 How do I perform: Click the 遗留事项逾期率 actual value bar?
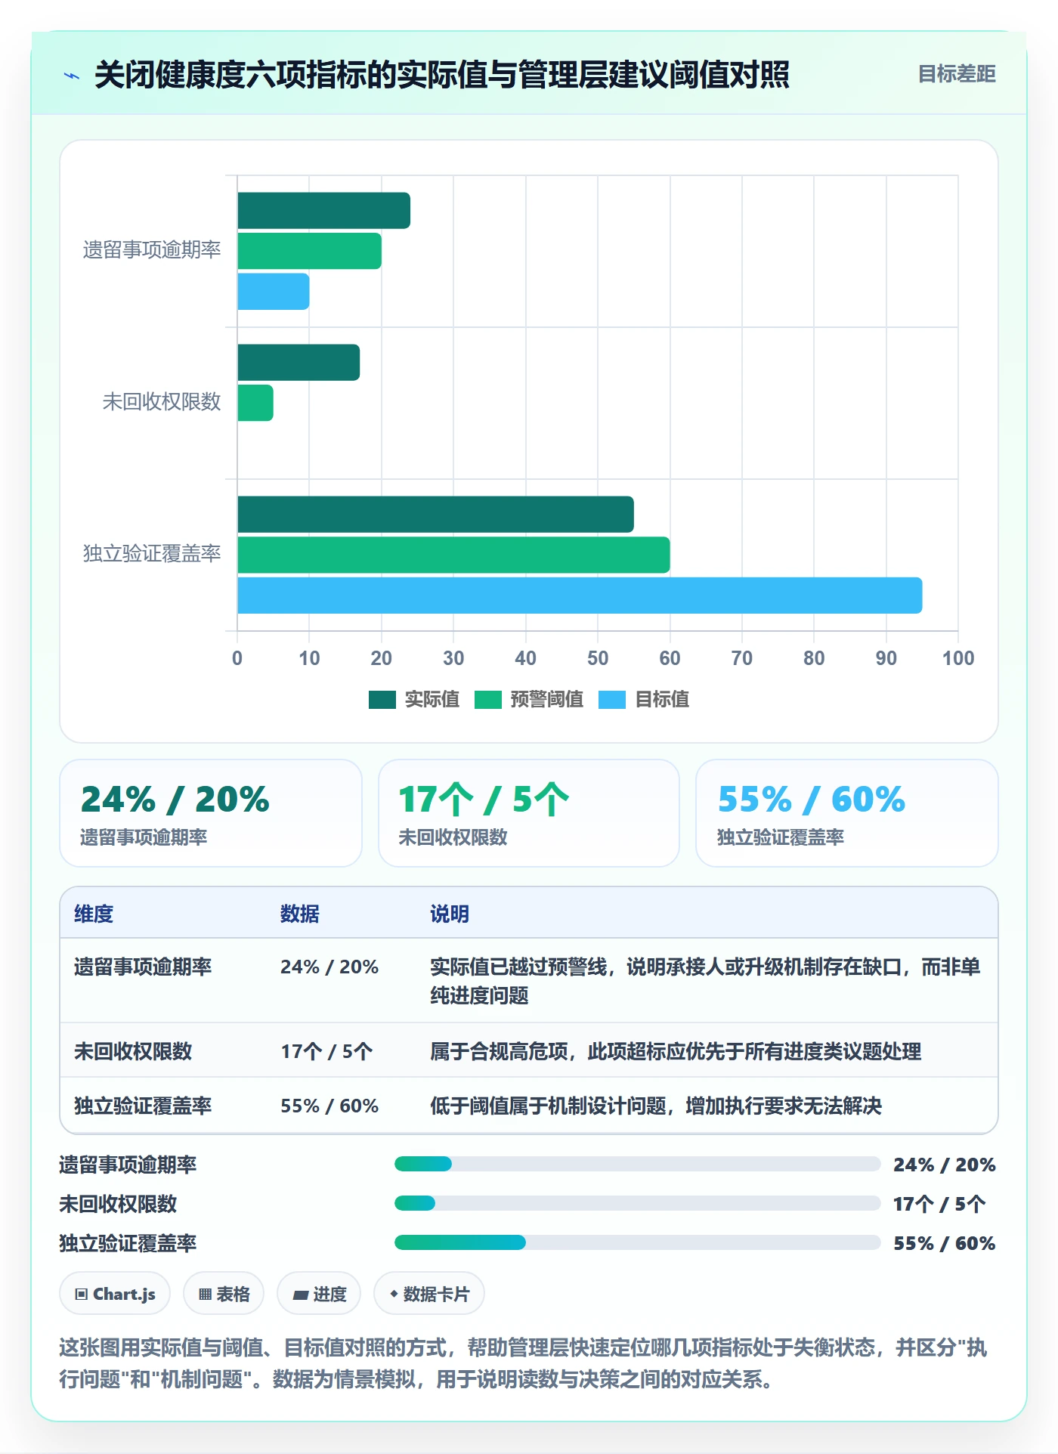tap(324, 211)
